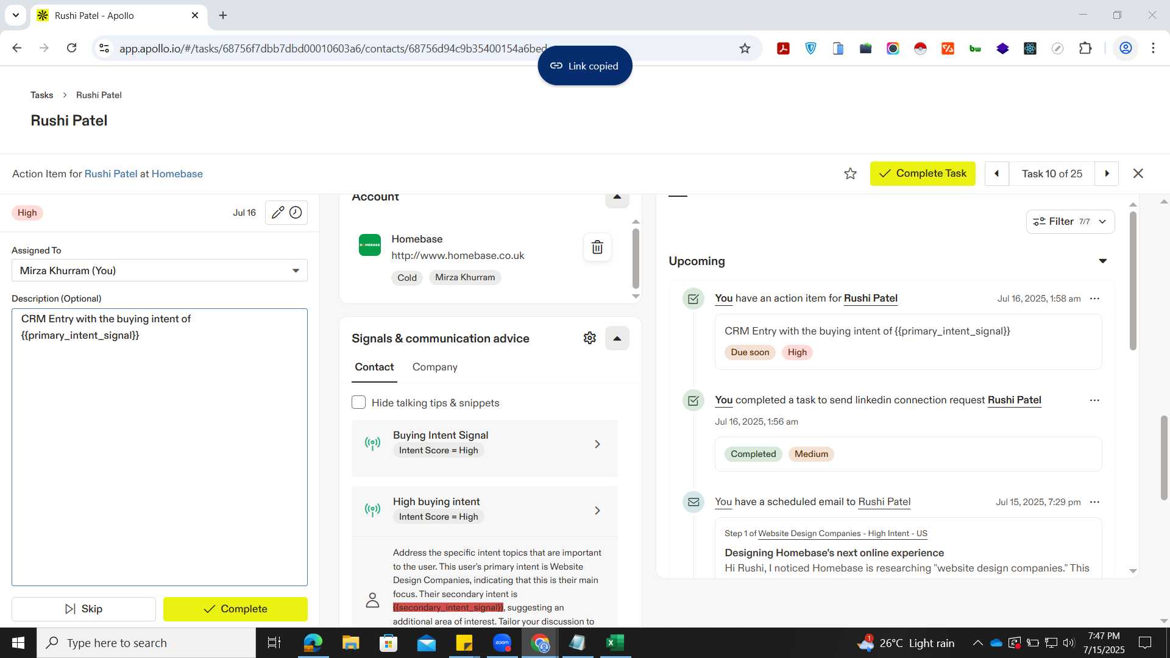Screen dimensions: 1170x658
Task: Open Zoom from the taskbar
Action: [x=502, y=643]
